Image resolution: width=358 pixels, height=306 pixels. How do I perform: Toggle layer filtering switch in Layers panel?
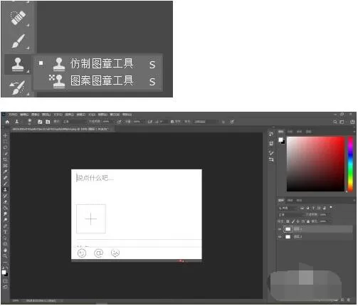point(331,208)
